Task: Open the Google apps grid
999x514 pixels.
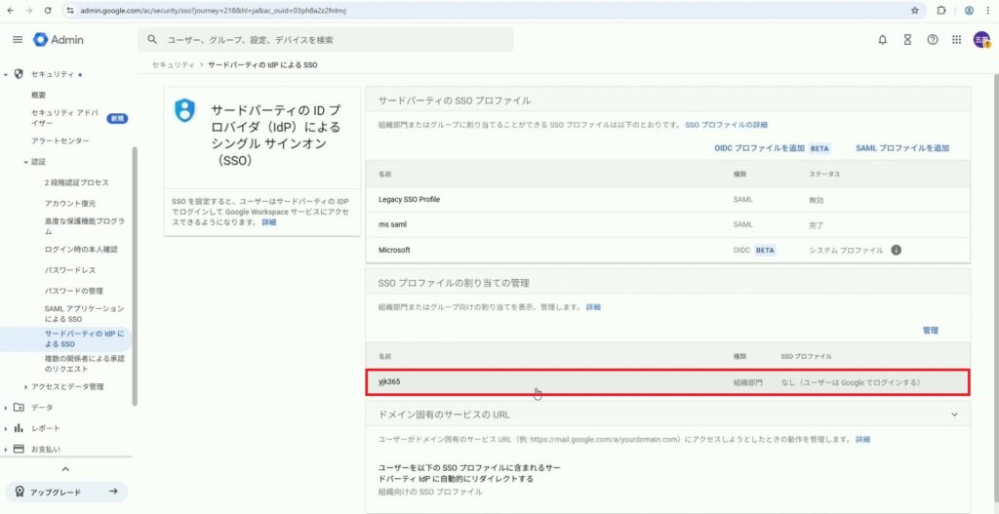Action: (957, 40)
